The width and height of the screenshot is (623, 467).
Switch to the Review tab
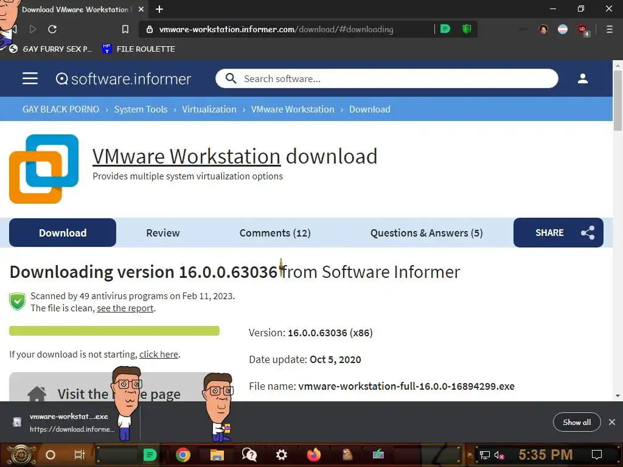coord(163,233)
